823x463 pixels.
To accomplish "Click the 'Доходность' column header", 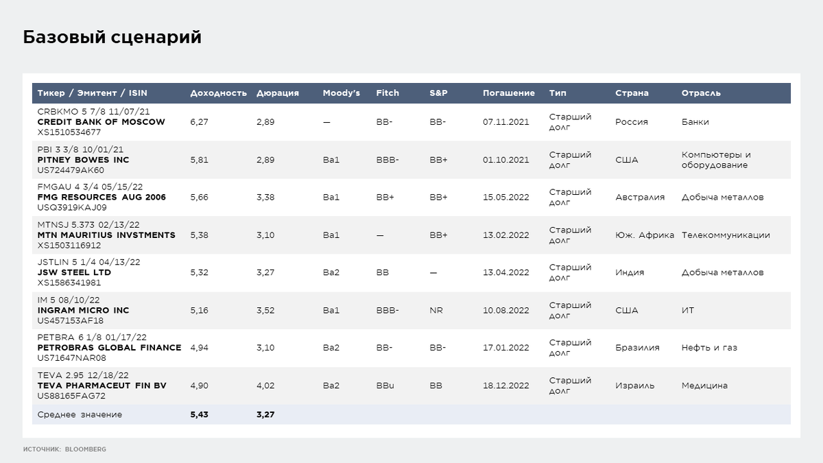I will pyautogui.click(x=218, y=93).
